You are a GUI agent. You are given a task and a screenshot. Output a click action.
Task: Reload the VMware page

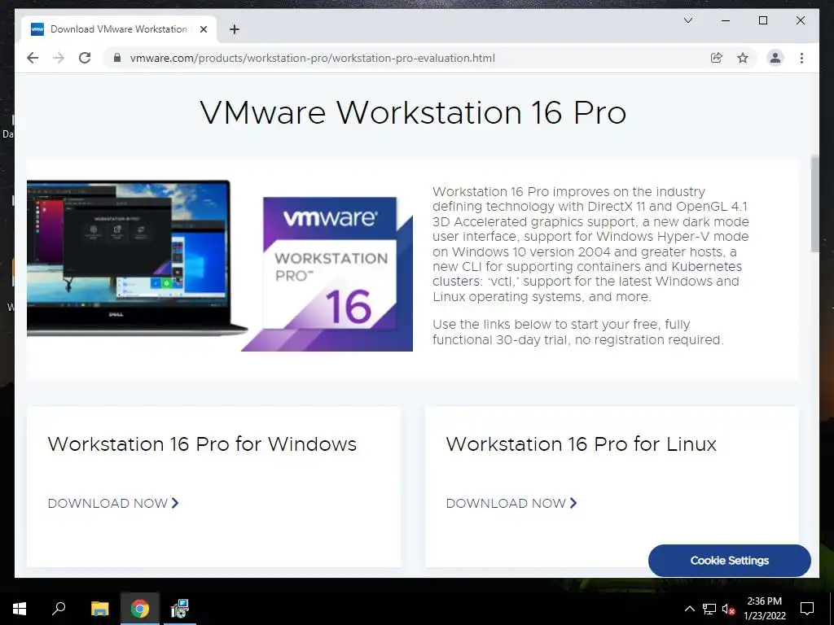(85, 58)
